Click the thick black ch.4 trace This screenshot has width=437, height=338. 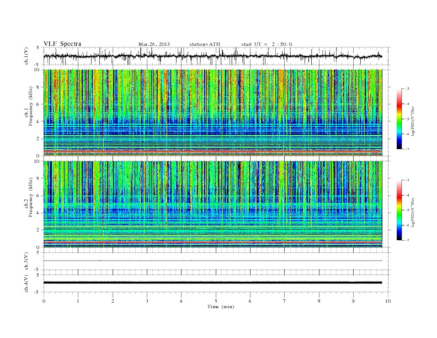(x=212, y=283)
